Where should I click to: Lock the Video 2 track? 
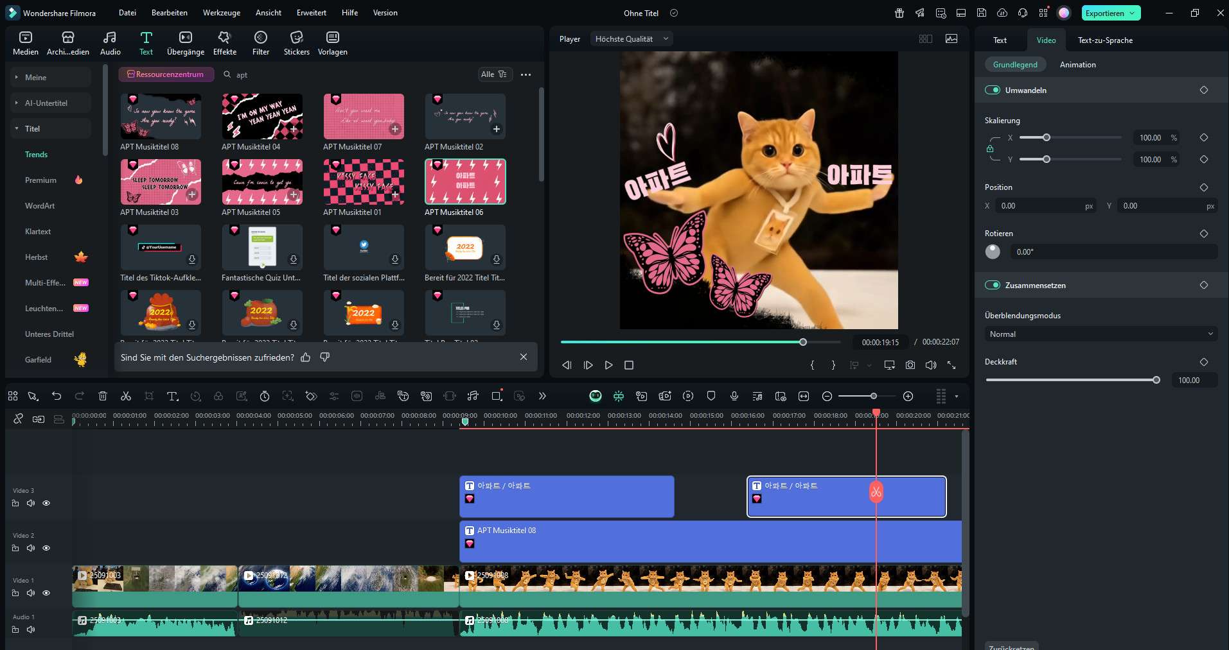pyautogui.click(x=15, y=548)
